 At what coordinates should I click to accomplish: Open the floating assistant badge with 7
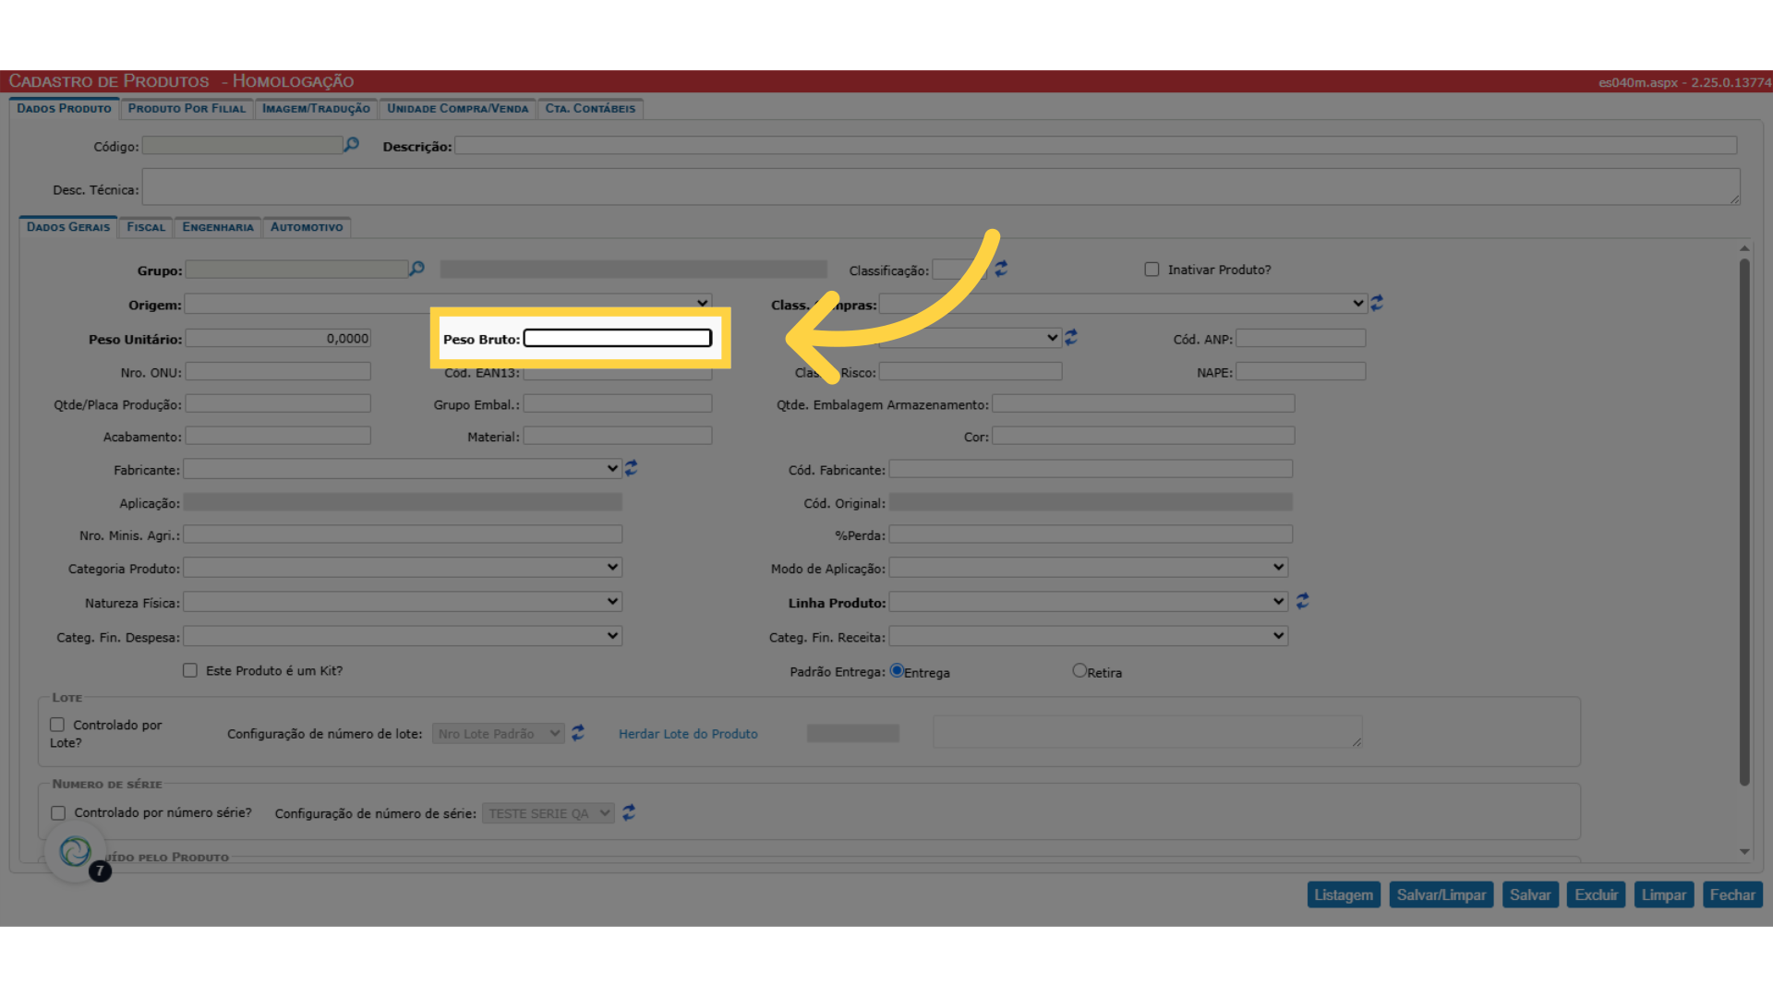[x=77, y=852]
